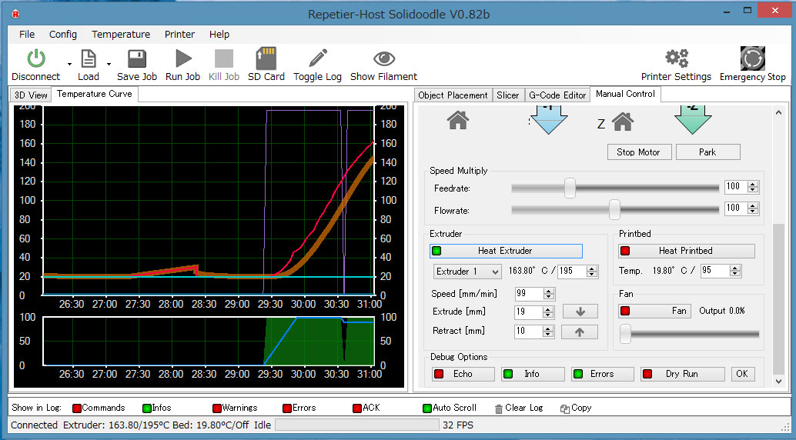
Task: Open the Help menu
Action: pos(219,35)
